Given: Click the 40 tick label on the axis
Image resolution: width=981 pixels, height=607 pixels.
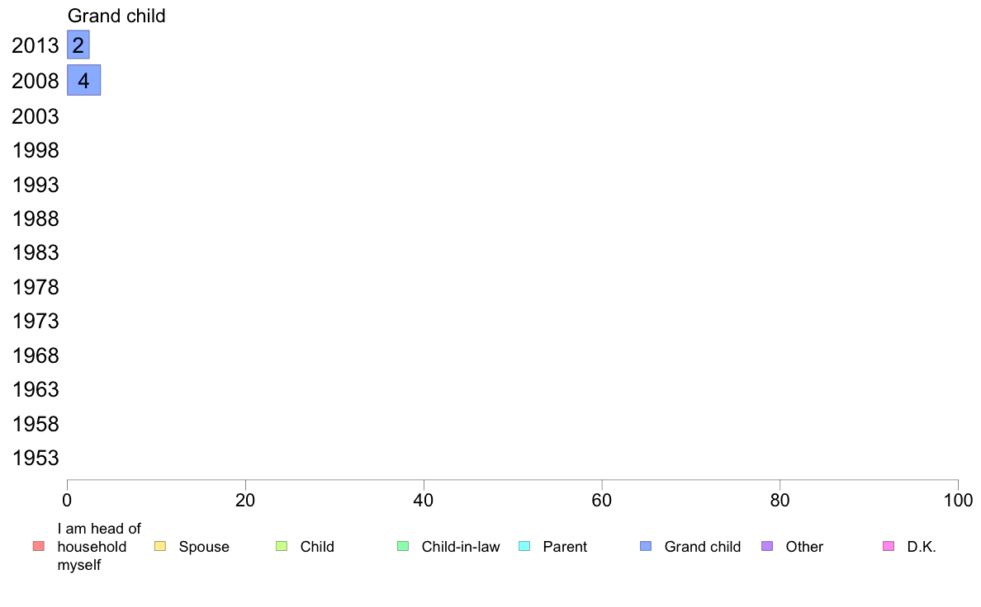Looking at the screenshot, I should [424, 500].
